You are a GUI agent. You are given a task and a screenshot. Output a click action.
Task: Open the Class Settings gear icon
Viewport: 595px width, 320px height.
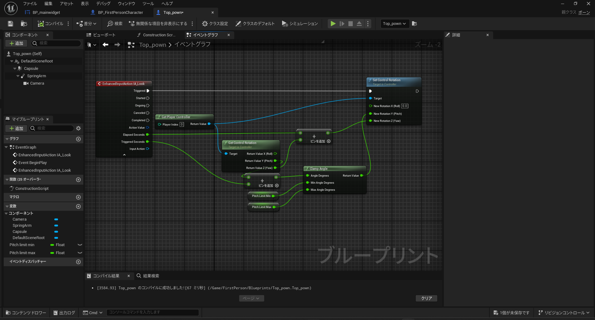tap(205, 24)
